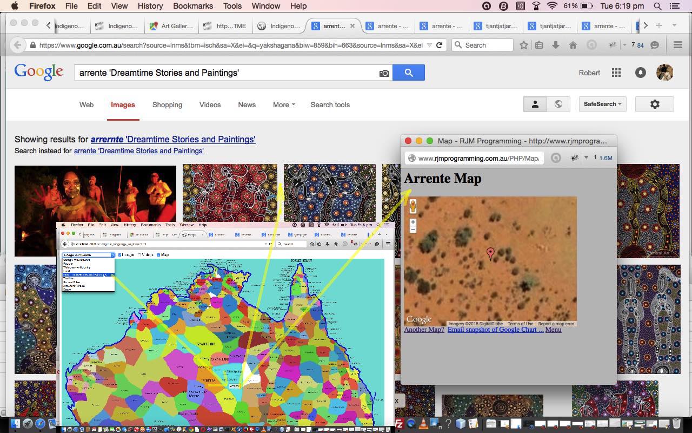Click the Google search query field
The image size is (692, 433).
point(227,73)
